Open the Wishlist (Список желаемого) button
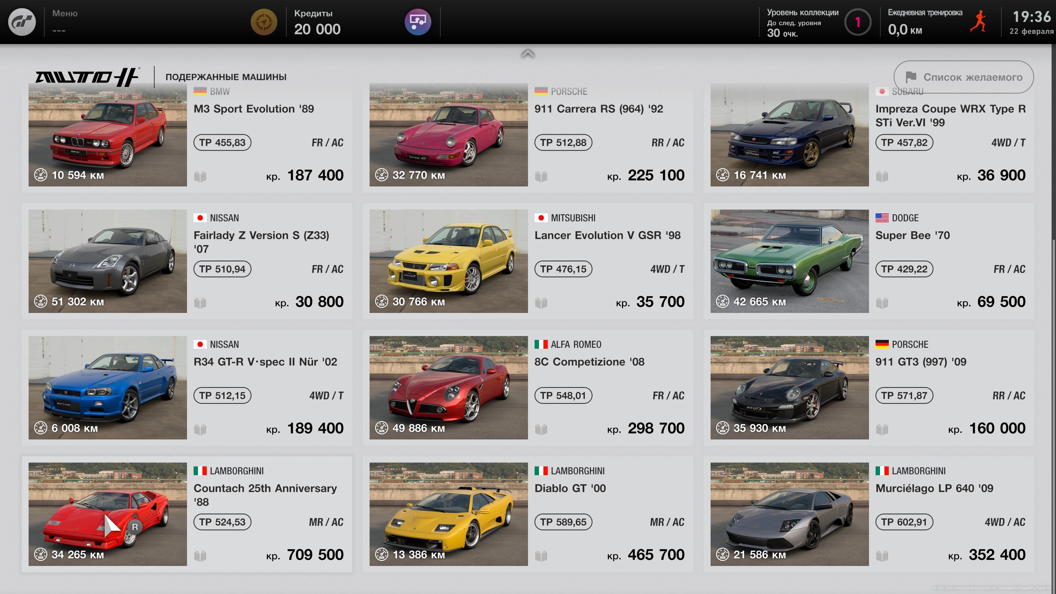This screenshot has width=1056, height=594. [x=963, y=77]
